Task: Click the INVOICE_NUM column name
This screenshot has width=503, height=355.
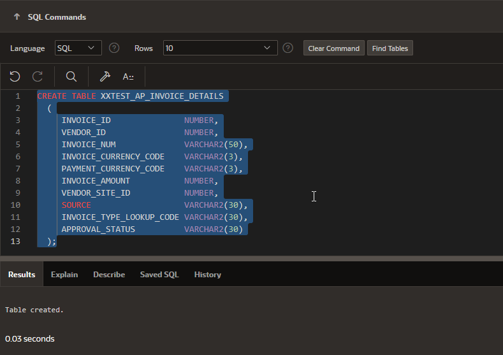Action: (89, 145)
